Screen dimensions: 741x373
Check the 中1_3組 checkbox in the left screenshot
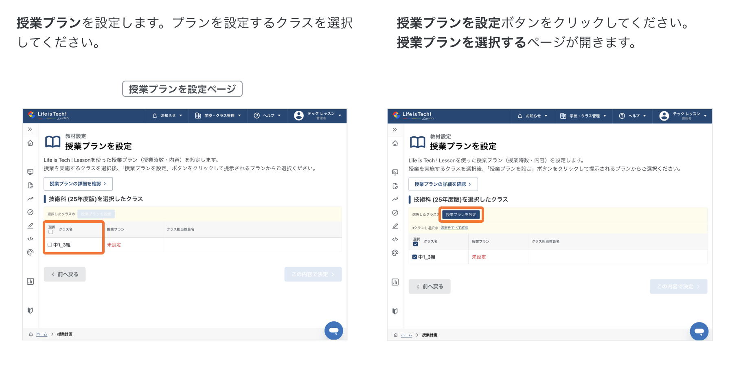tap(50, 245)
